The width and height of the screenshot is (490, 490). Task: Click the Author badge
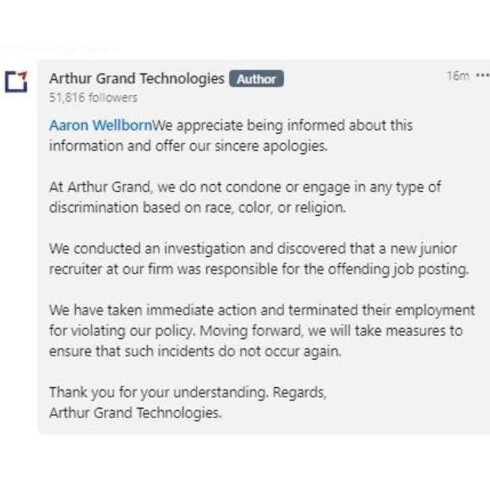click(x=256, y=79)
